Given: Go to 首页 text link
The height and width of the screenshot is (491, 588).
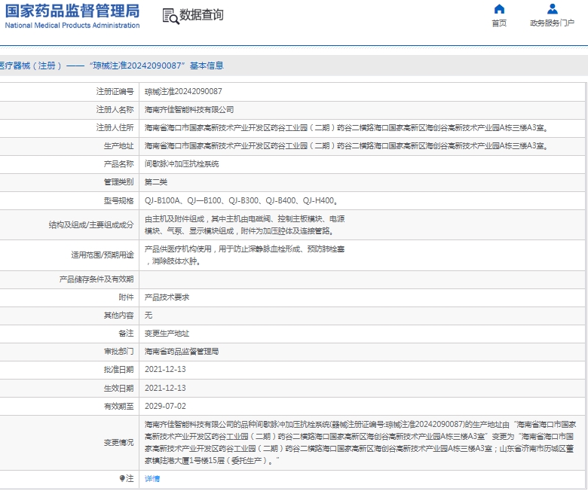Looking at the screenshot, I should click(x=499, y=23).
